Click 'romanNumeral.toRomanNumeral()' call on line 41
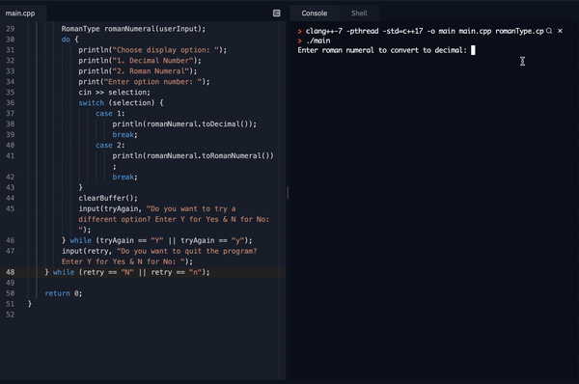This screenshot has height=384, width=579. (x=208, y=155)
